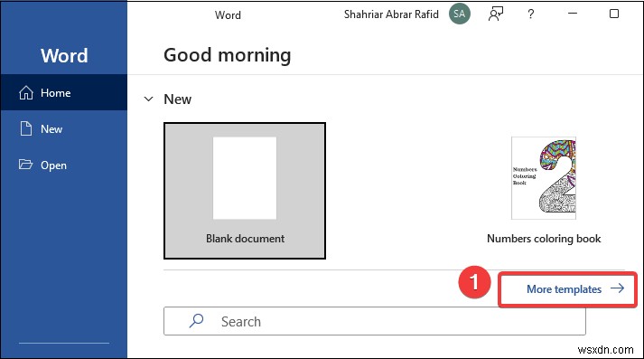This screenshot has width=644, height=359.
Task: Focus the Search input field
Action: 375,321
